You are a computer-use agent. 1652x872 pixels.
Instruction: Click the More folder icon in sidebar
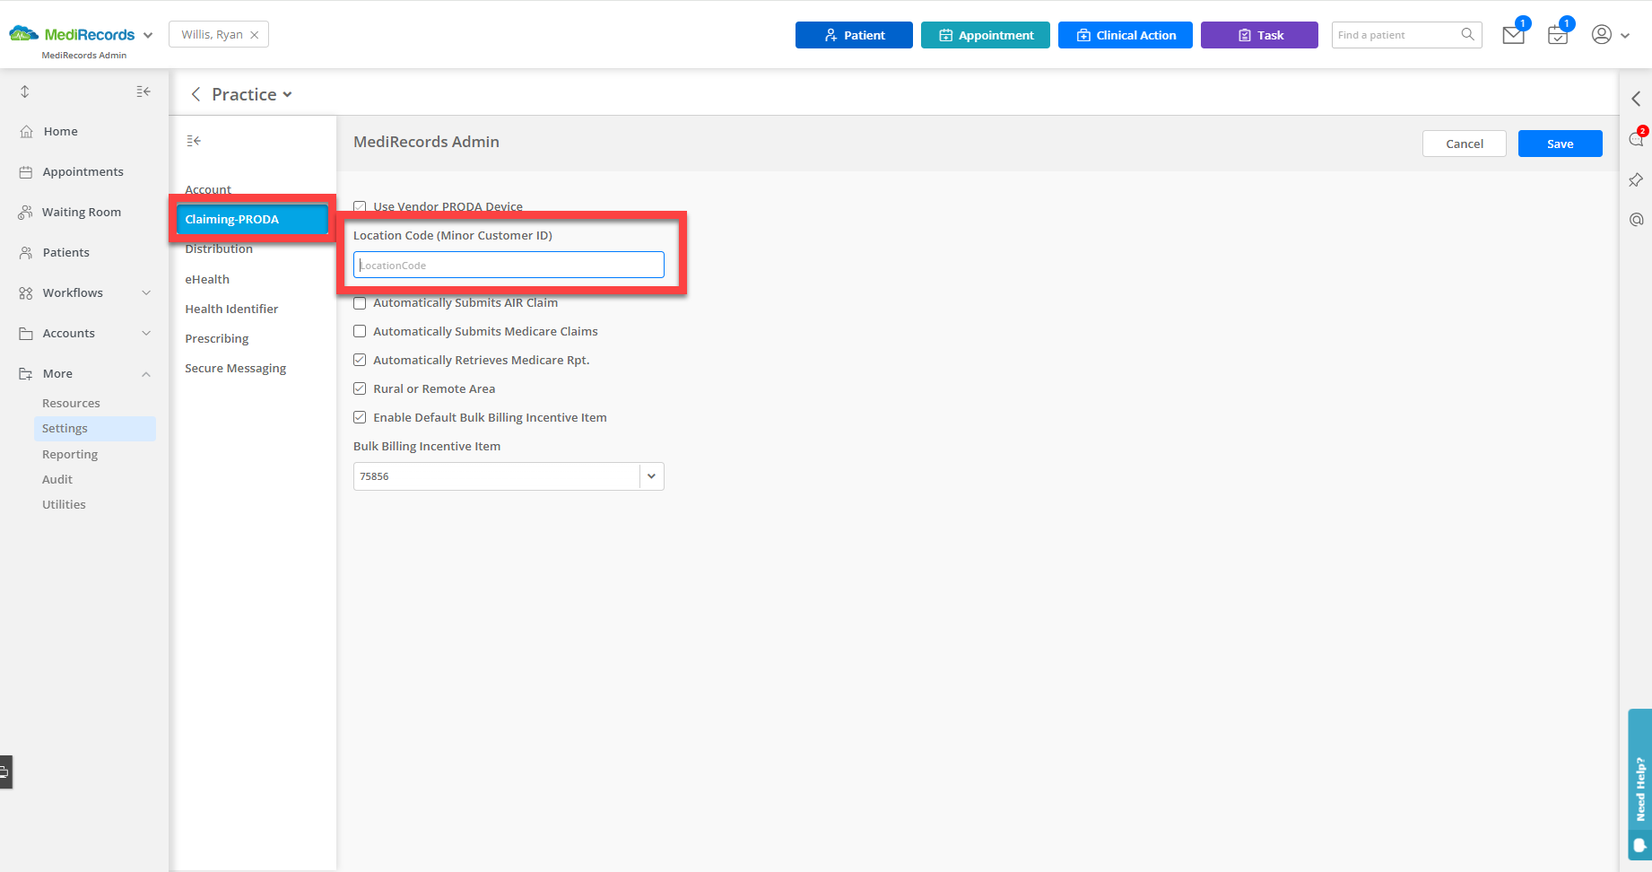click(x=26, y=373)
